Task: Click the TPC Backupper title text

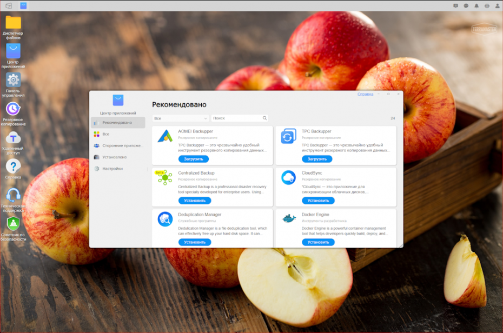Action: tap(316, 131)
